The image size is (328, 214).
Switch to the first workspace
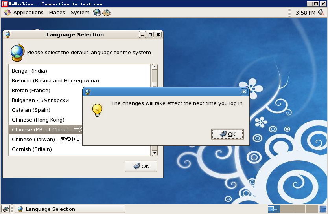coord(274,209)
